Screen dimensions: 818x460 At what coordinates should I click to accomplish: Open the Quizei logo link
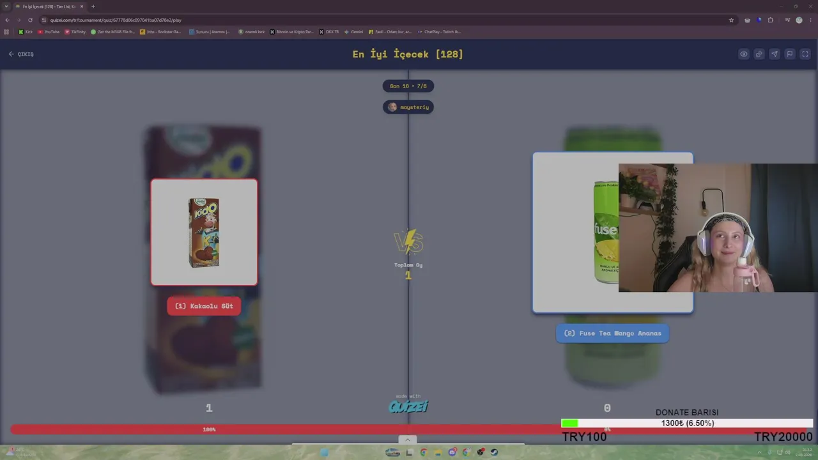pyautogui.click(x=408, y=405)
